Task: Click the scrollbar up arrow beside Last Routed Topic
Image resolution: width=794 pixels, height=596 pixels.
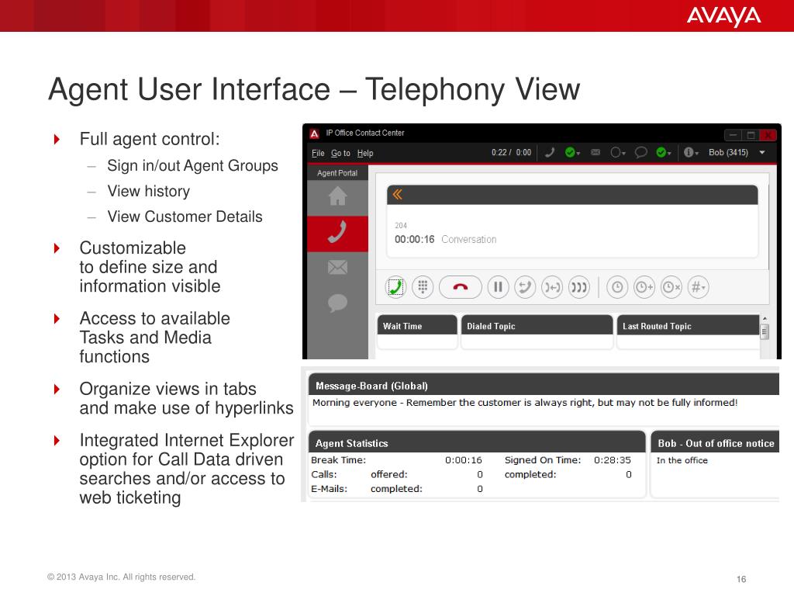Action: pos(765,318)
